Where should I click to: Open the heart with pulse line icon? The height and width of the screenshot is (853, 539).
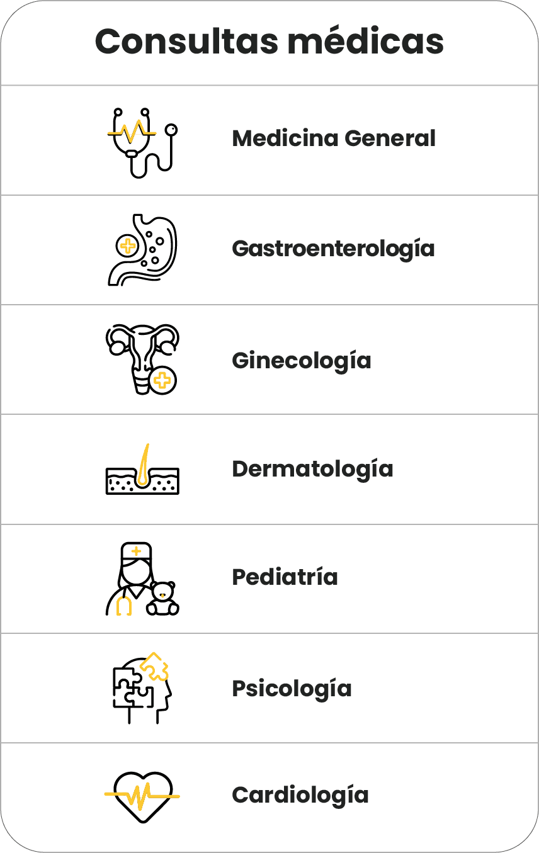[x=142, y=796]
